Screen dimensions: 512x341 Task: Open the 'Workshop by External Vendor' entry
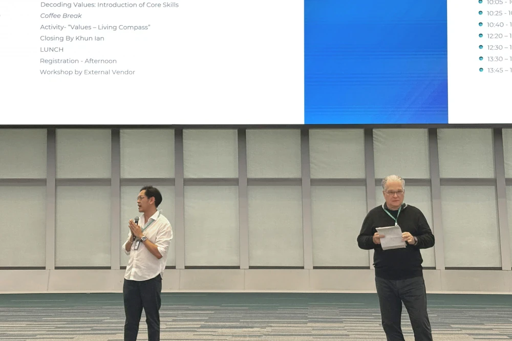[x=88, y=72]
